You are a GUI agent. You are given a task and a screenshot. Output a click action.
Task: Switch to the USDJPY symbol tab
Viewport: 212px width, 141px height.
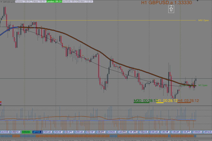click(x=69, y=132)
